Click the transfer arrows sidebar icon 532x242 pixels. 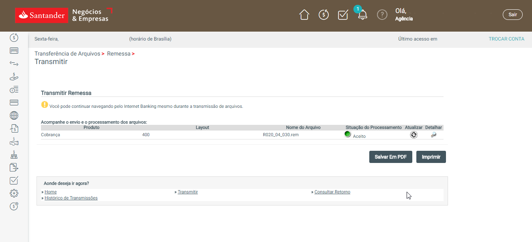(x=14, y=64)
